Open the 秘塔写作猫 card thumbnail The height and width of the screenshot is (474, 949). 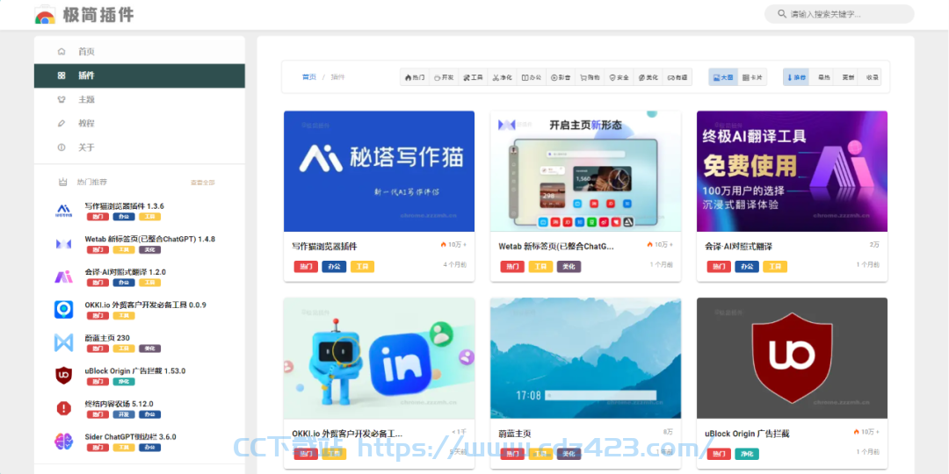(x=379, y=171)
